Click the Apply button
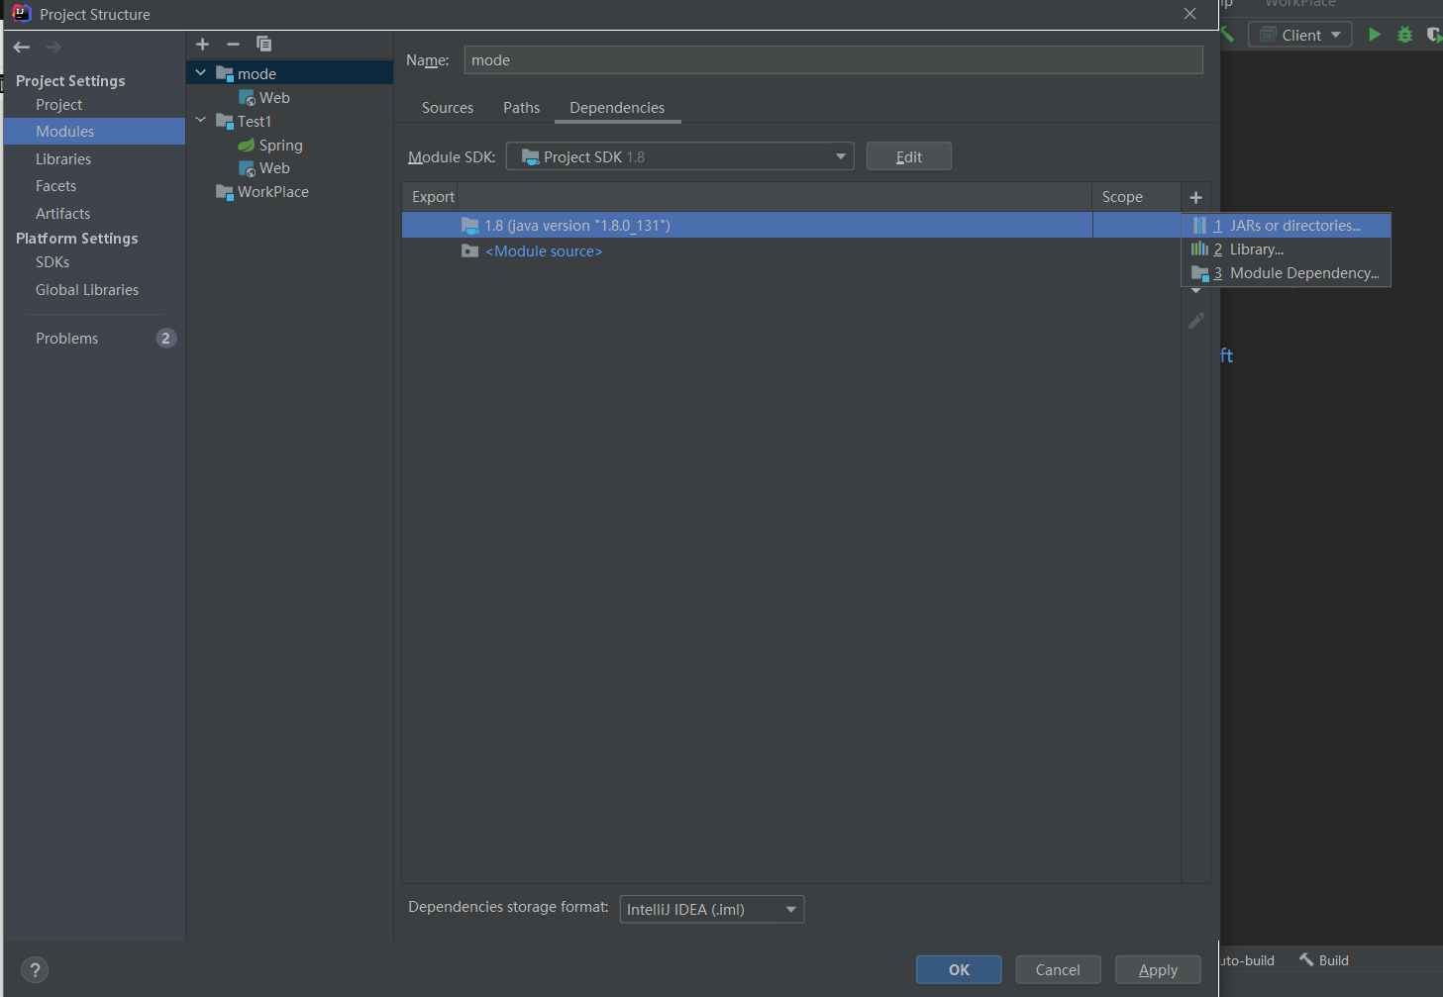 click(1158, 969)
